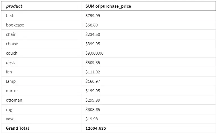
Task: Select the 'rug' product cell
Action: (41, 110)
